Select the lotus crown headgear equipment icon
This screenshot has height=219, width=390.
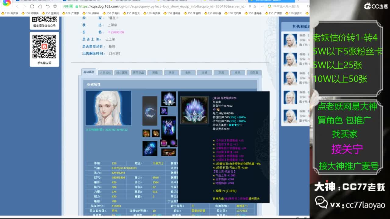168,99
